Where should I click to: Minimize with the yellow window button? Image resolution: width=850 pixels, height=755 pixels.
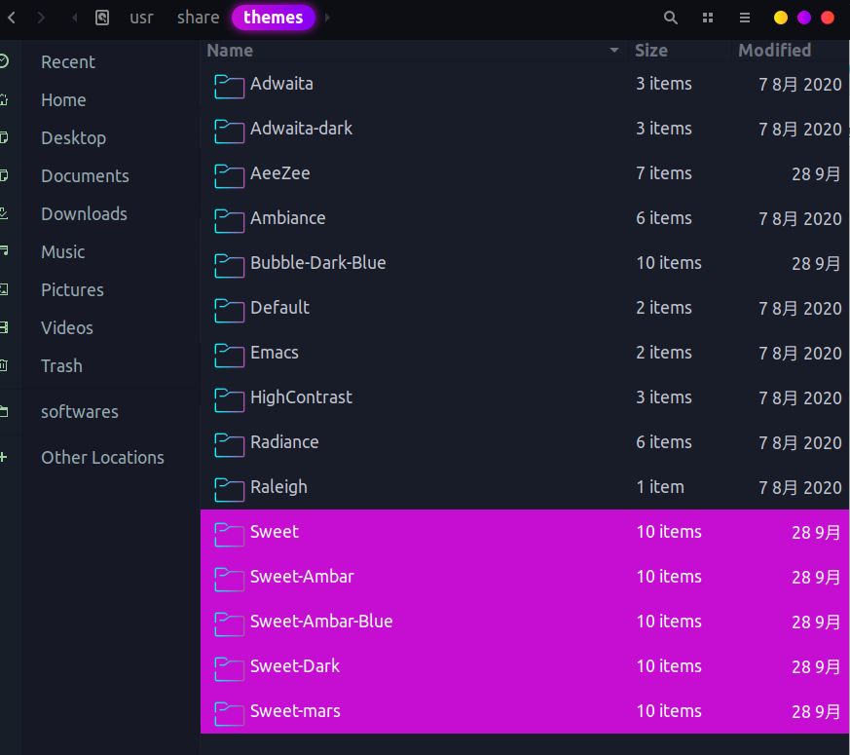coord(781,18)
